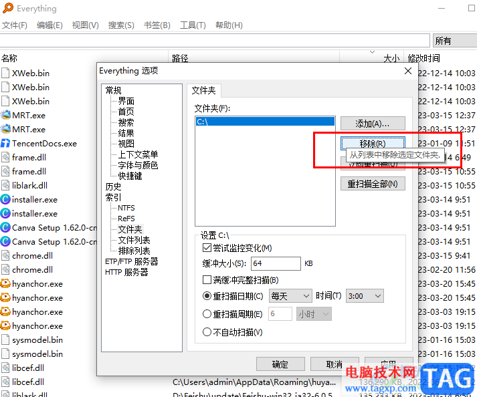The image size is (477, 397).
Task: Open the 工具(T) menu
Action: (x=193, y=25)
